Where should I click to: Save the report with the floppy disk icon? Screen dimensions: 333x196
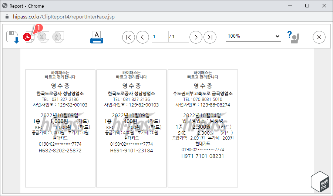coord(13,37)
